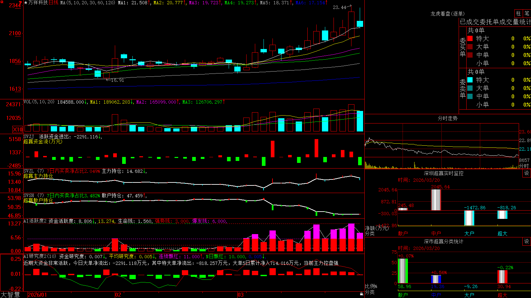Click the 2045.64 中户 bar in 深圳超赢实时监控
The height and width of the screenshot is (298, 531).
[x=436, y=200]
